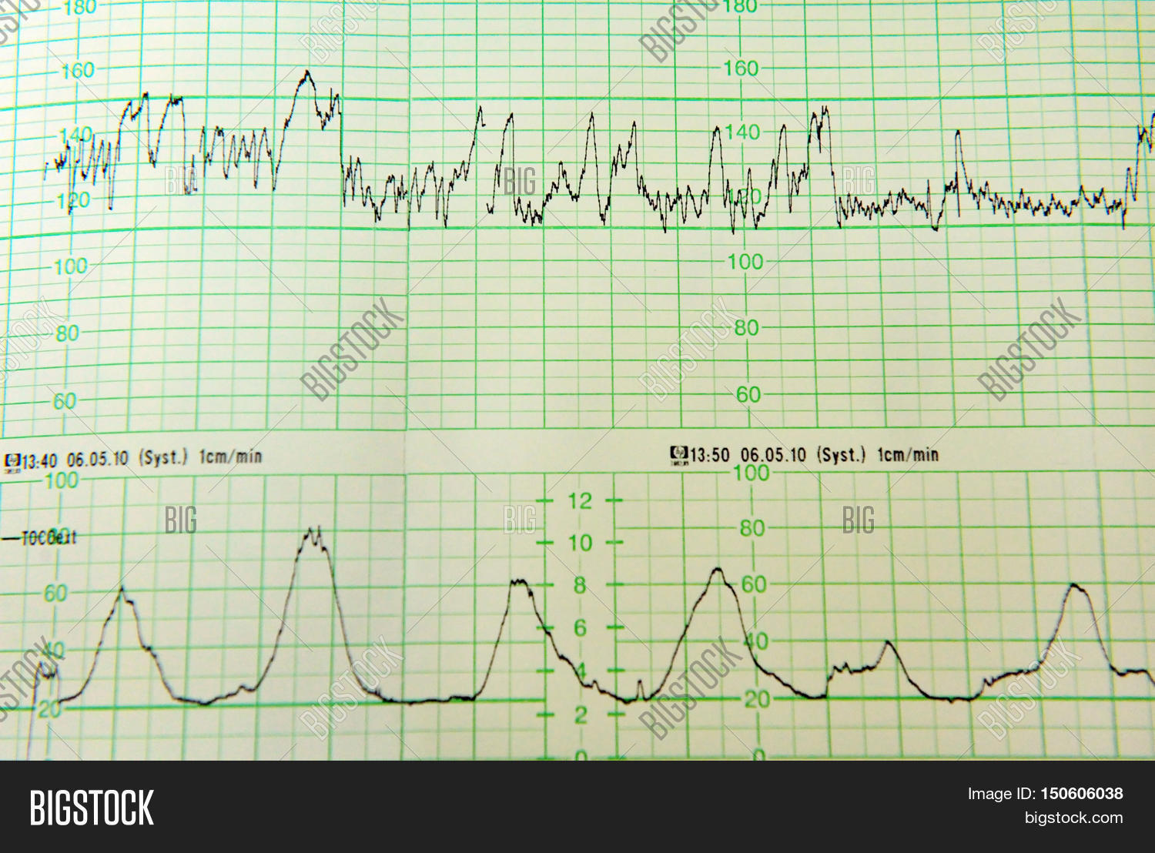This screenshot has height=853, width=1155.
Task: Click the tallest contraction peak on TOCO trace
Action: coord(313,533)
